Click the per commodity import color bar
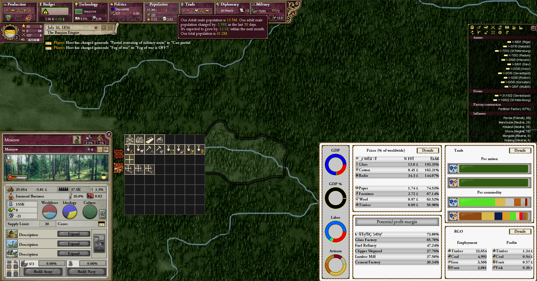The image size is (537, 281). [494, 202]
